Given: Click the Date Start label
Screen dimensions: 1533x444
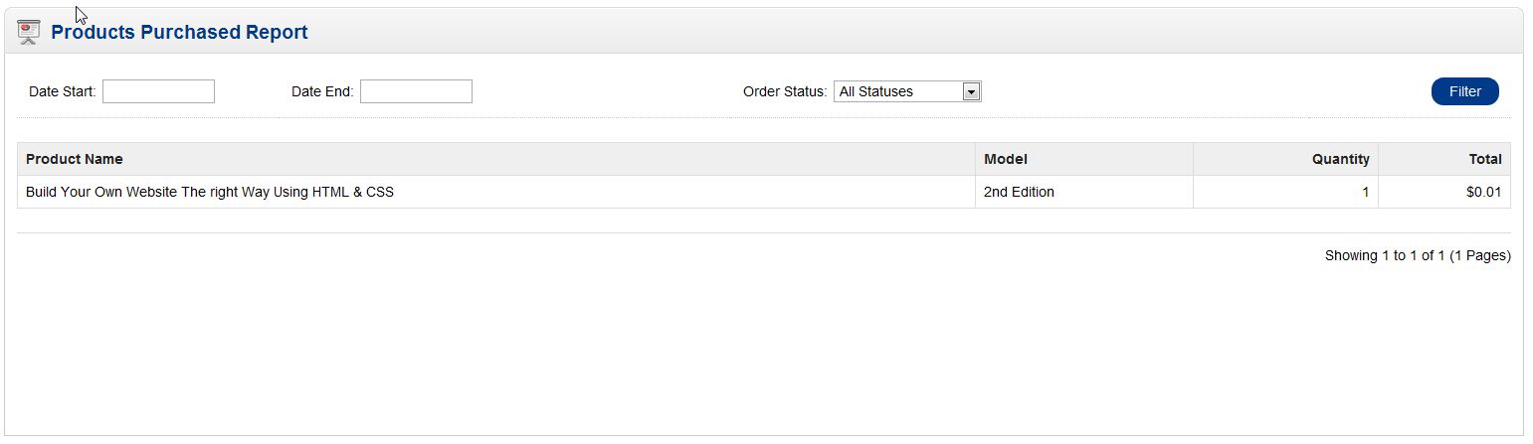Looking at the screenshot, I should (62, 91).
